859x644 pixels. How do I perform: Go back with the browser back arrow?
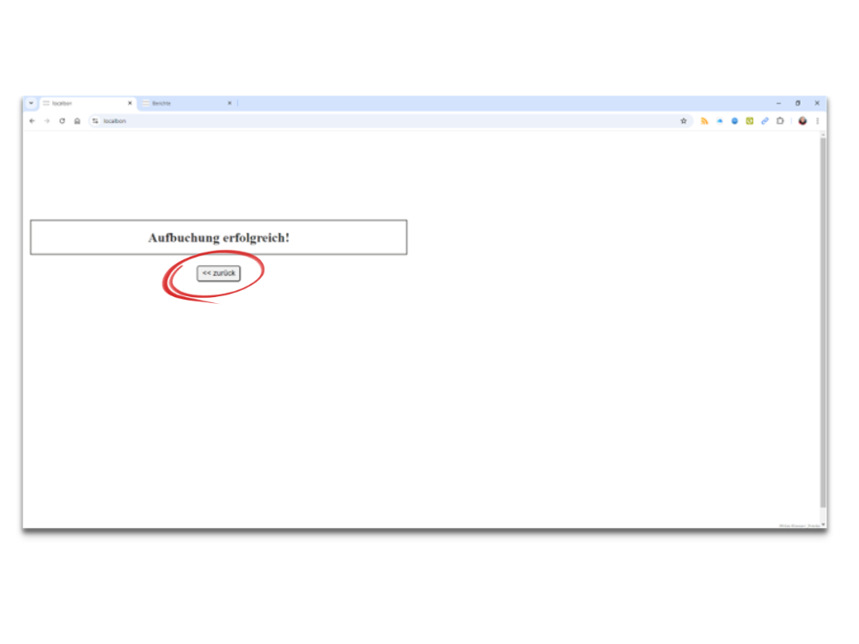[32, 121]
